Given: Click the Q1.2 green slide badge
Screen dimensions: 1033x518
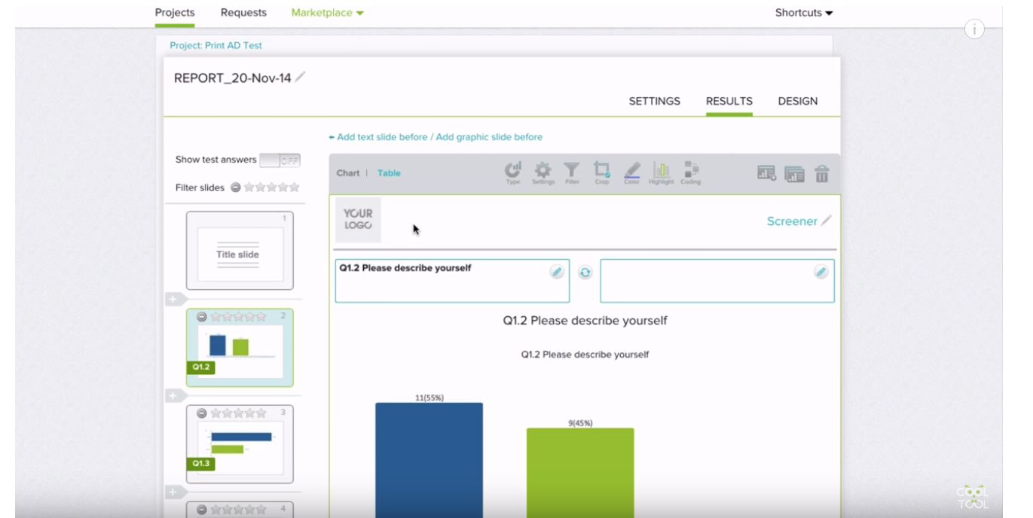Looking at the screenshot, I should [x=201, y=367].
